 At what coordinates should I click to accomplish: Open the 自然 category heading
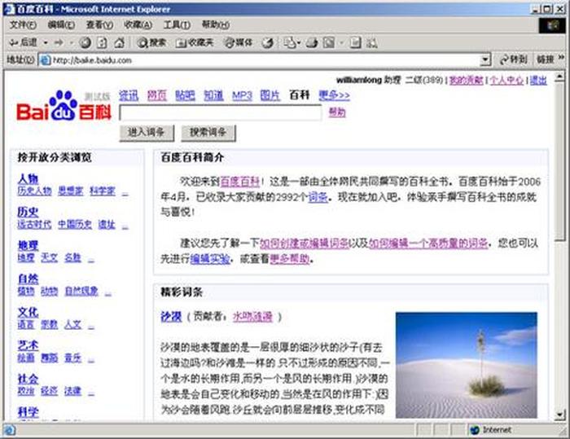[28, 279]
